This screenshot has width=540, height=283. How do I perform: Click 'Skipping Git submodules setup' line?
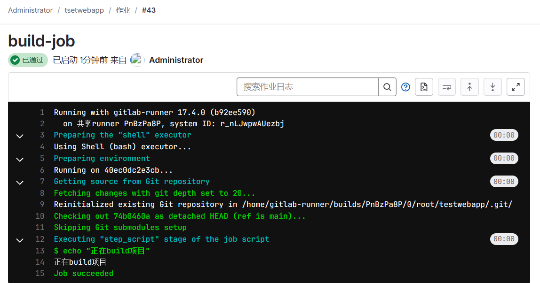coord(120,227)
